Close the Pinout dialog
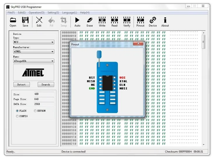Viewport: 213px width, 160px height. pos(138,44)
